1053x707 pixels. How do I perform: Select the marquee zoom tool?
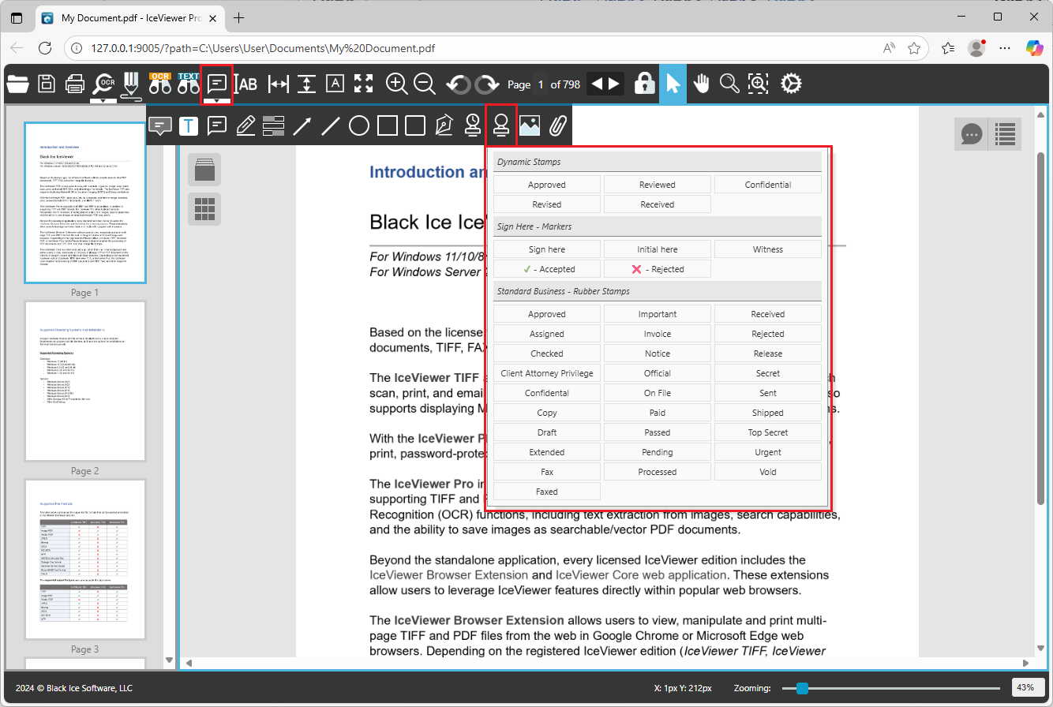point(758,84)
